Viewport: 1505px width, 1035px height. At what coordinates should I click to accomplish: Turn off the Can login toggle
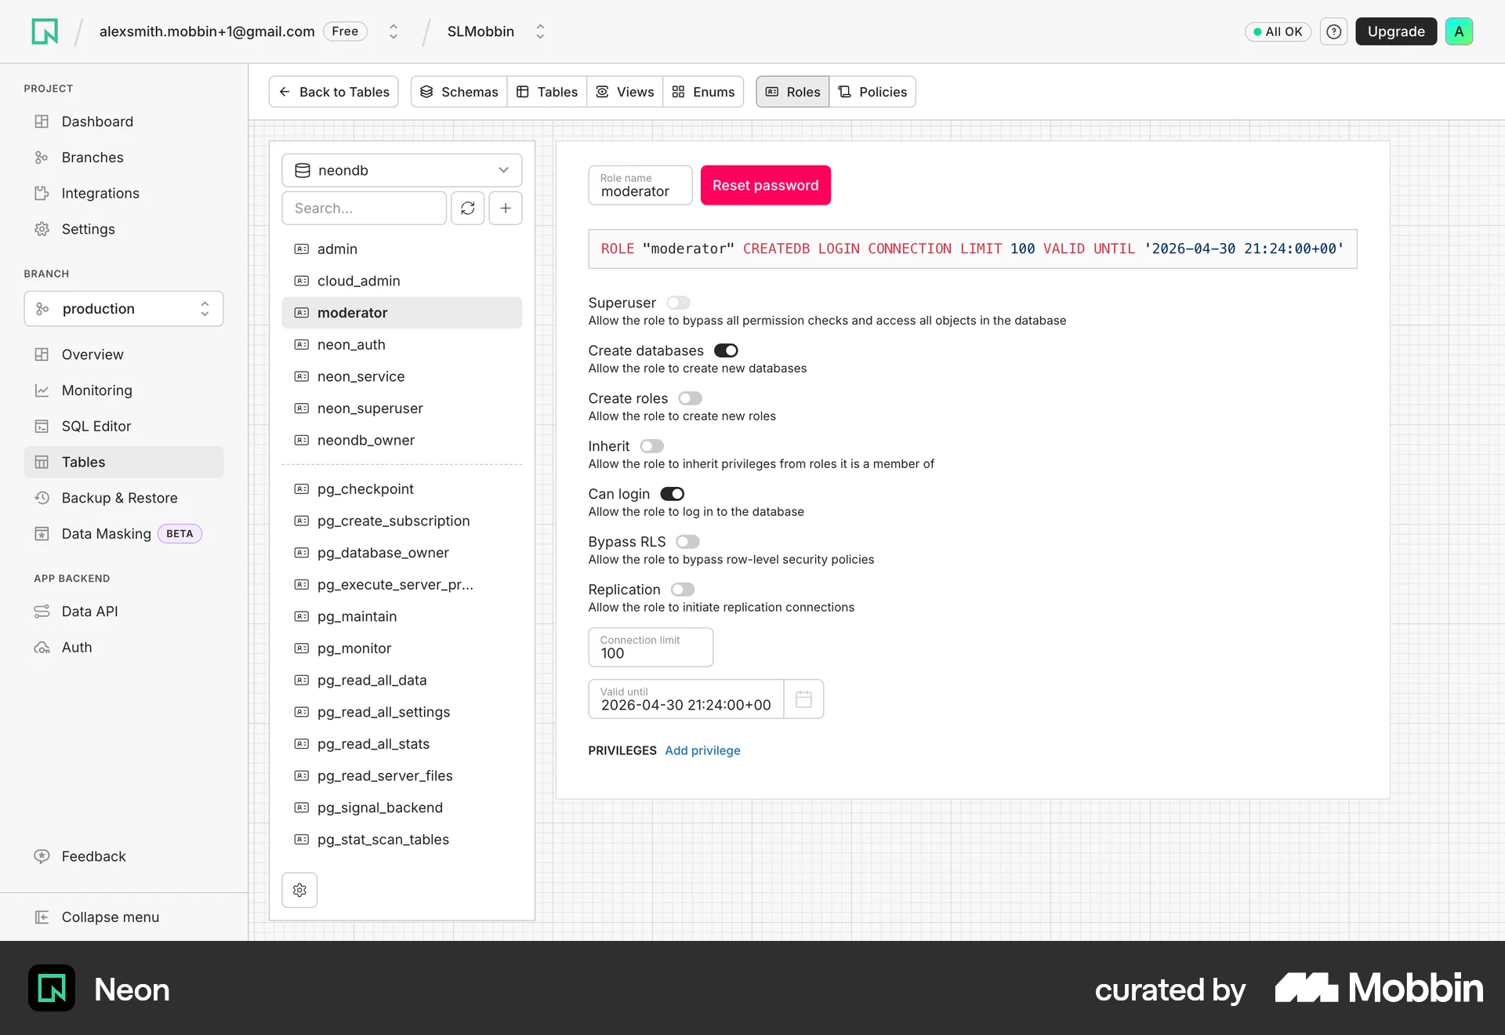point(672,494)
